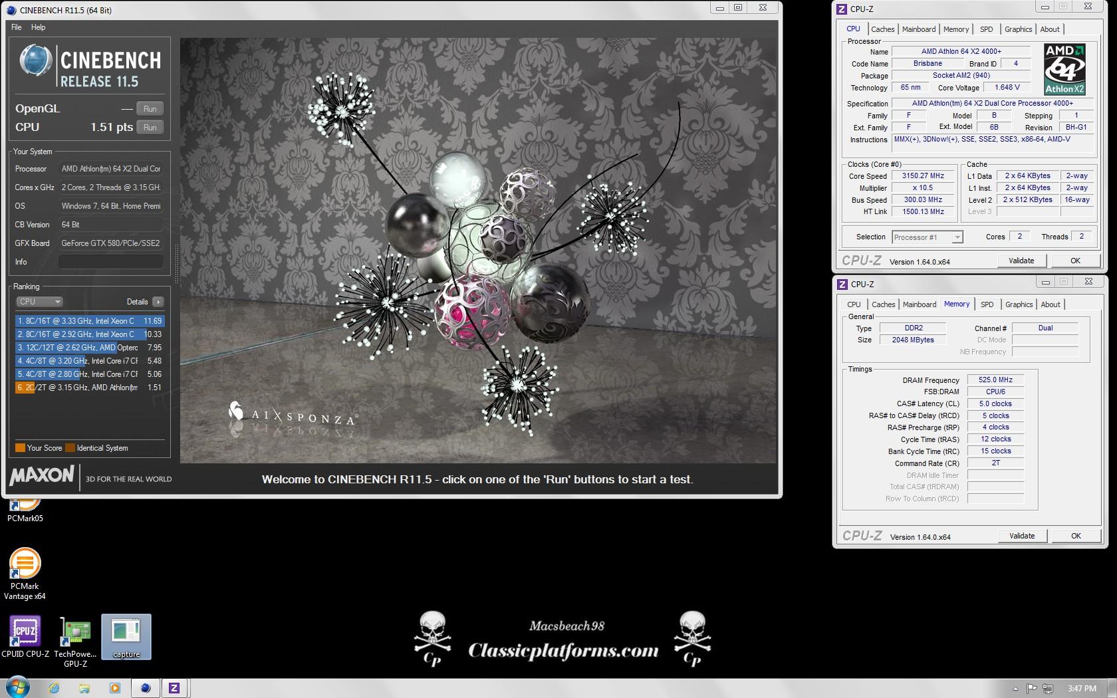Select ranking row 5 Core i7 5.06
This screenshot has width=1117, height=698.
point(89,374)
